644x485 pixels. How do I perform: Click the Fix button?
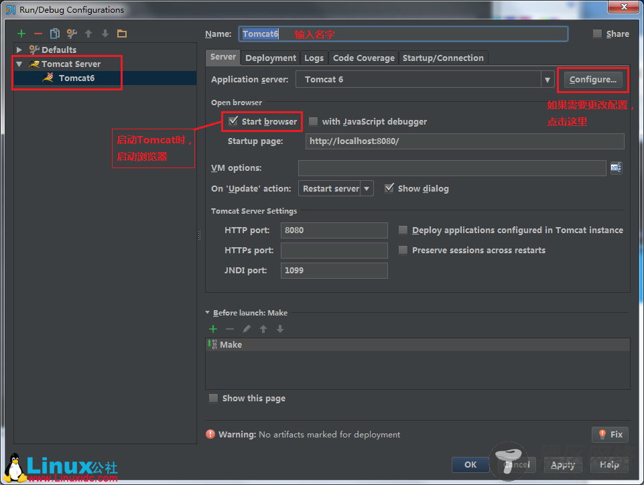click(x=610, y=434)
